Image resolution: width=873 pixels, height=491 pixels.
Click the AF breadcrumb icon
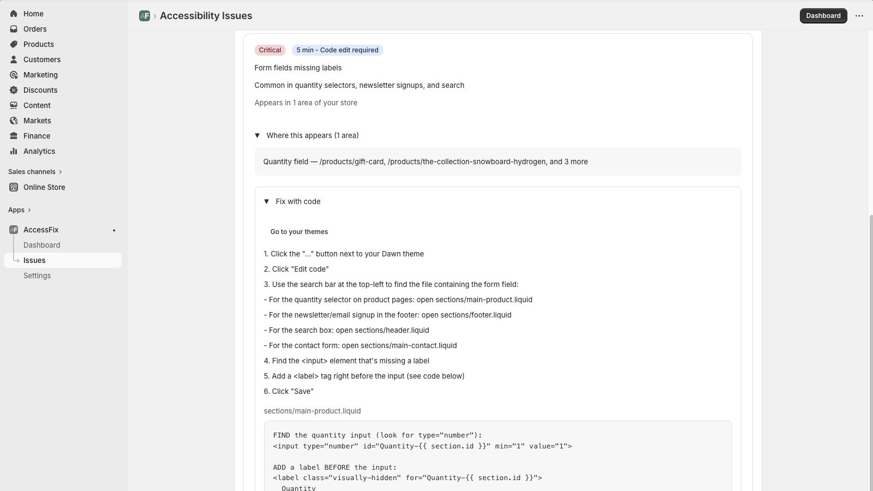(x=144, y=16)
